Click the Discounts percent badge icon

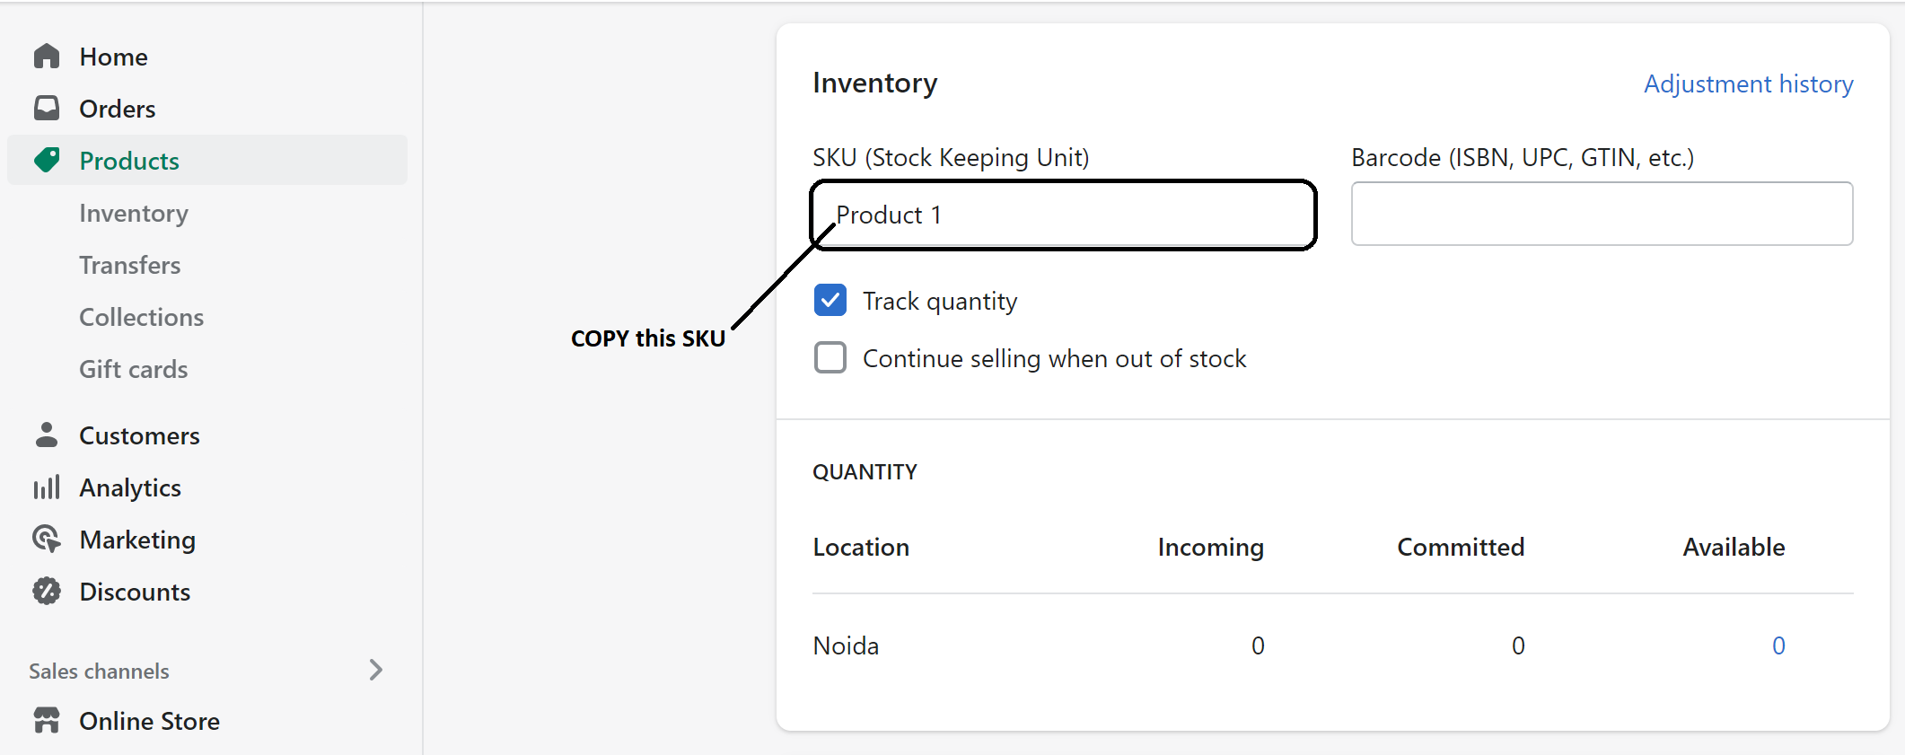tap(47, 592)
